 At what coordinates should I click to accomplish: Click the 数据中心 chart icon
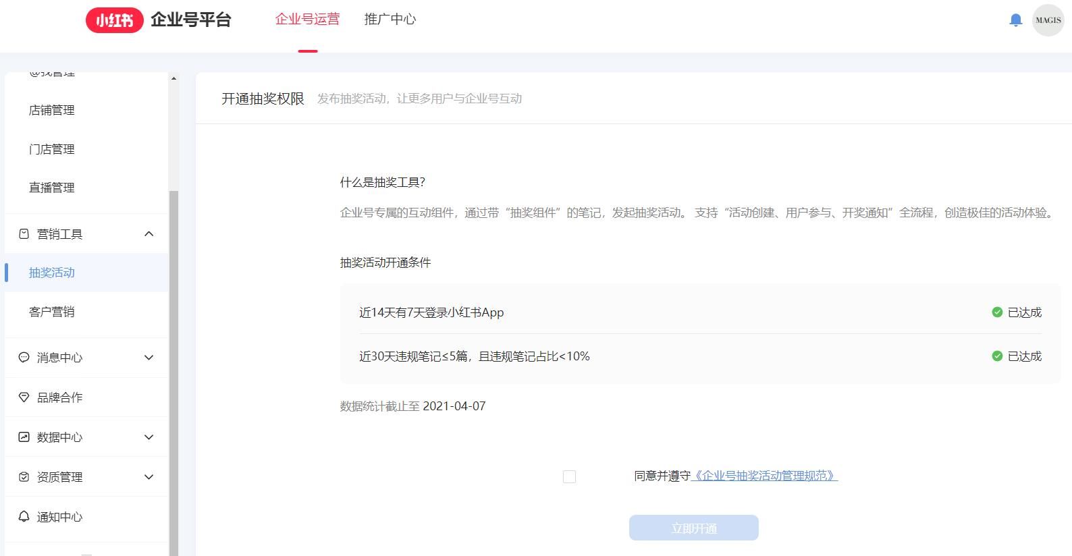pos(24,437)
